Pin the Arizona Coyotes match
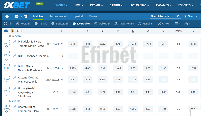Screen dimensions: 201x116 (15, 77)
